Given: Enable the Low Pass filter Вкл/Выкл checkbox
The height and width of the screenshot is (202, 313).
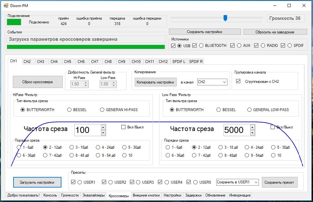Looking at the screenshot, I should point(273,127).
